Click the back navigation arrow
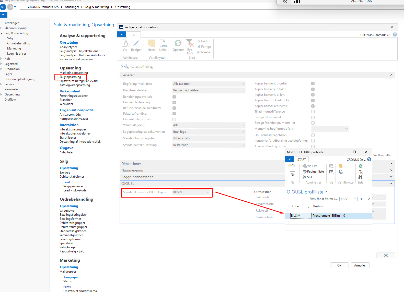 point(3,7)
